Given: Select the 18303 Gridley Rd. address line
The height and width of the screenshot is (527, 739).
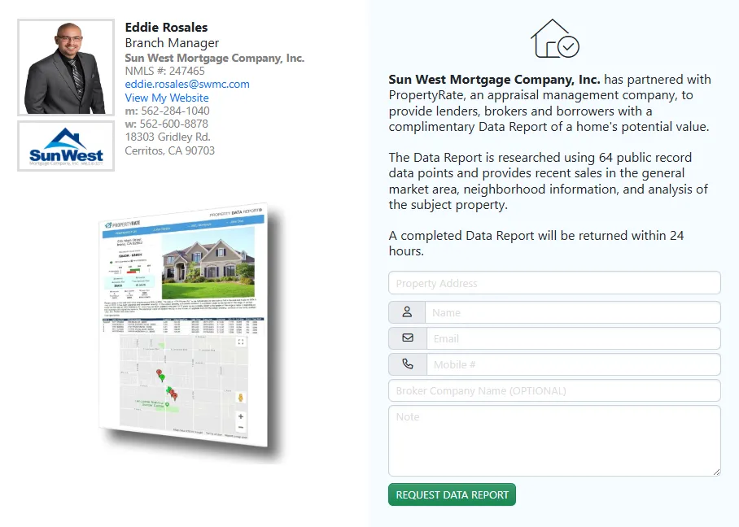Looking at the screenshot, I should (x=168, y=137).
